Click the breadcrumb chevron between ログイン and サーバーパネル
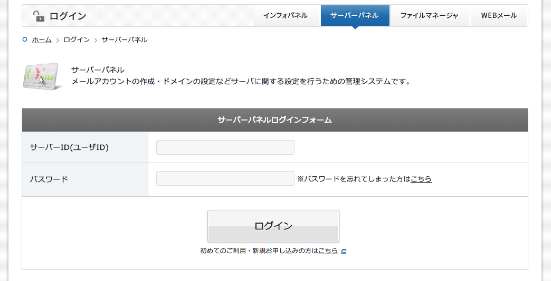The height and width of the screenshot is (281, 551). [96, 40]
